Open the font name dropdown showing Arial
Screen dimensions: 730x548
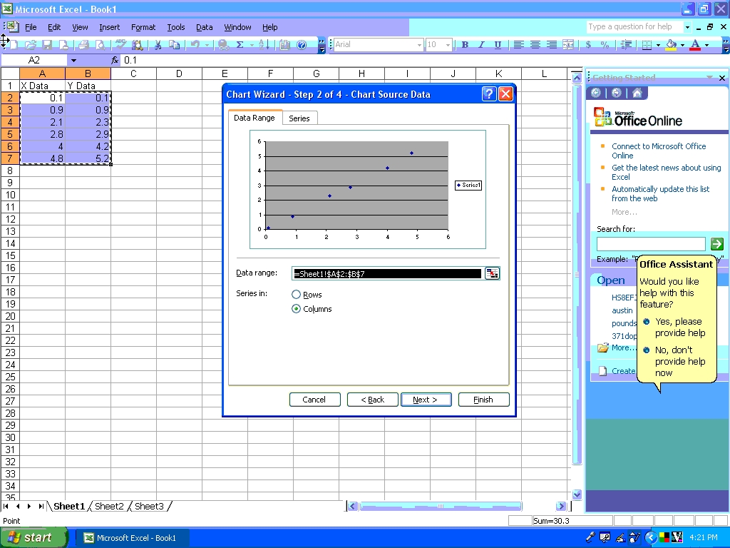click(x=419, y=44)
